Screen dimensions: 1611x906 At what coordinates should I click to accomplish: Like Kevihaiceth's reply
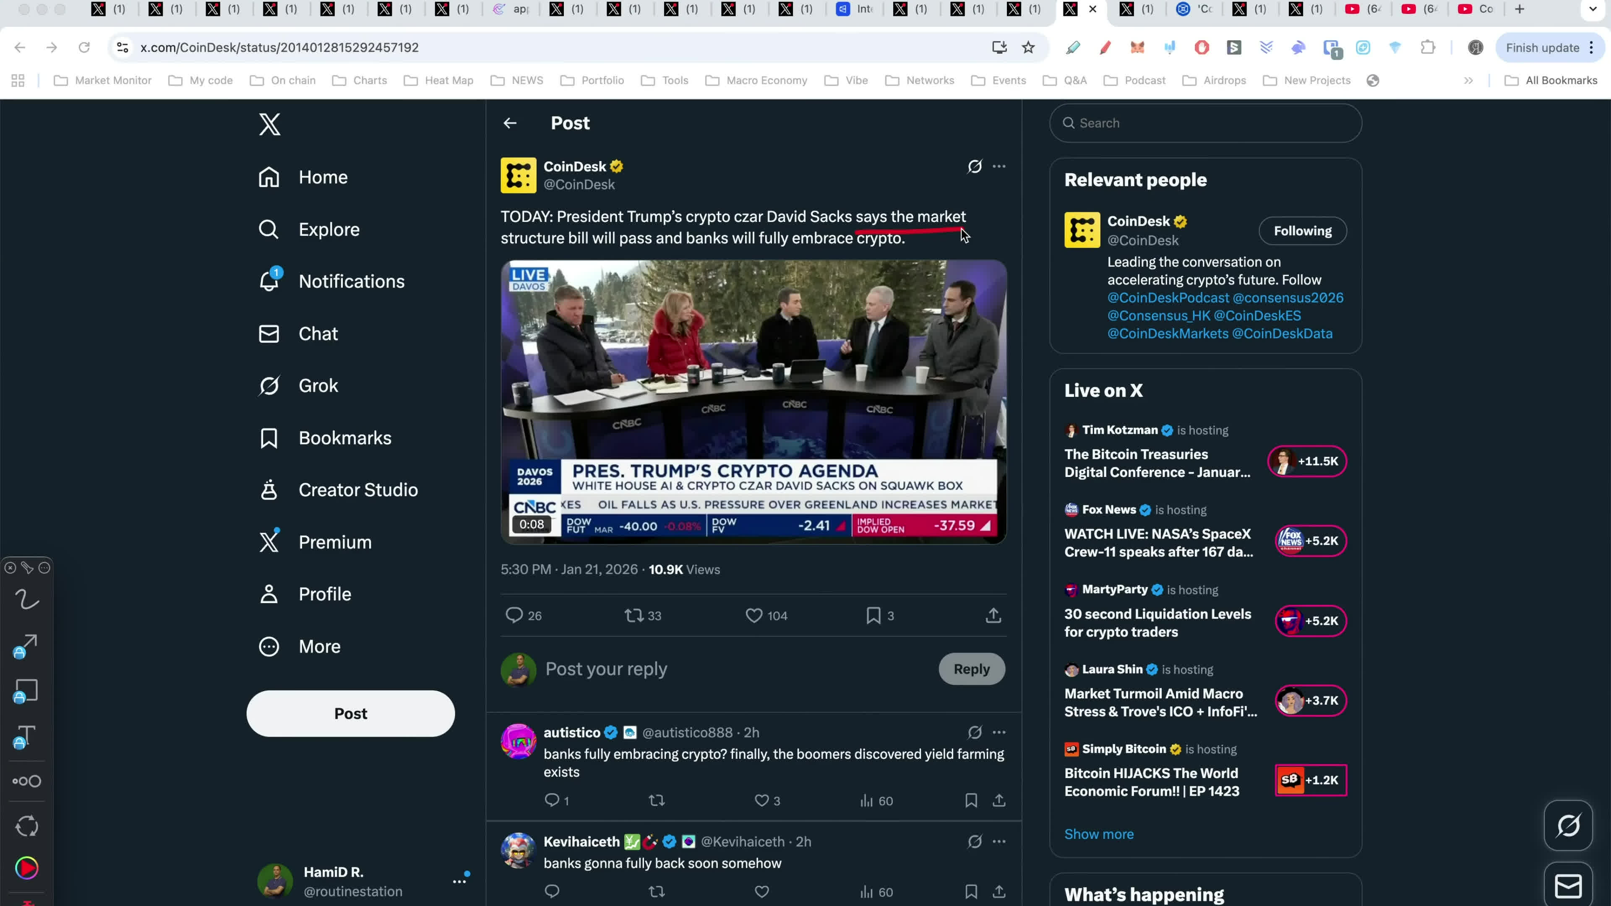coord(761,892)
